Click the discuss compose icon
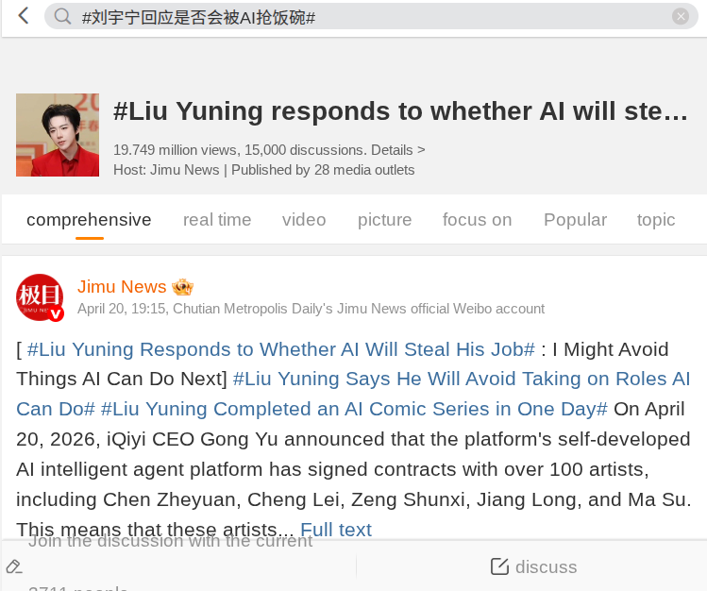 [x=499, y=566]
